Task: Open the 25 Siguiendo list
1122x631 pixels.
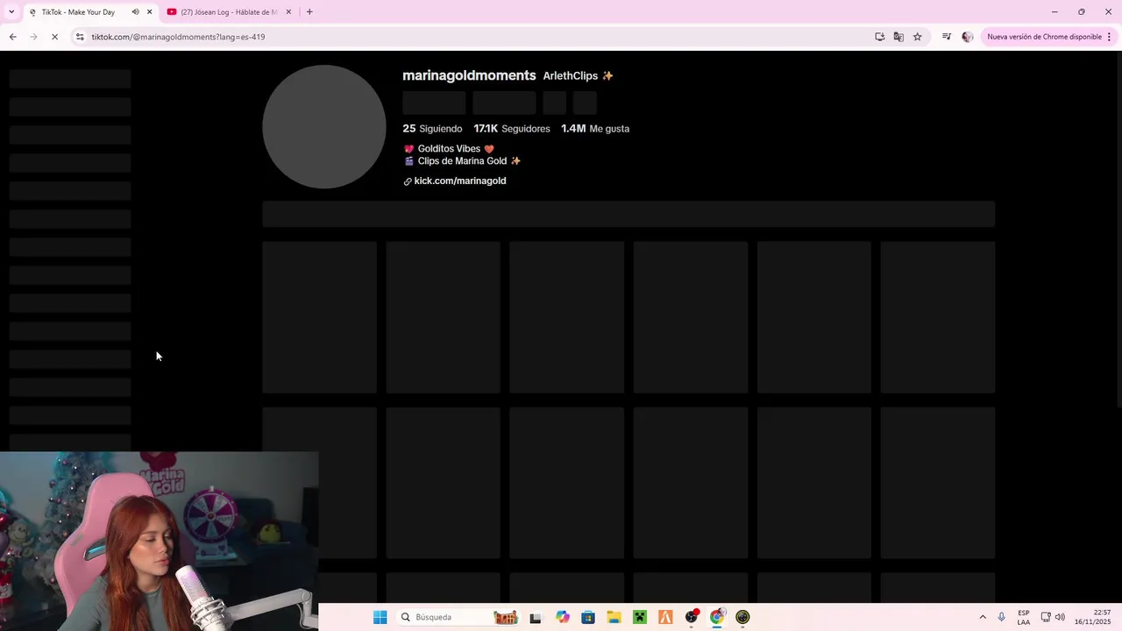Action: (432, 129)
